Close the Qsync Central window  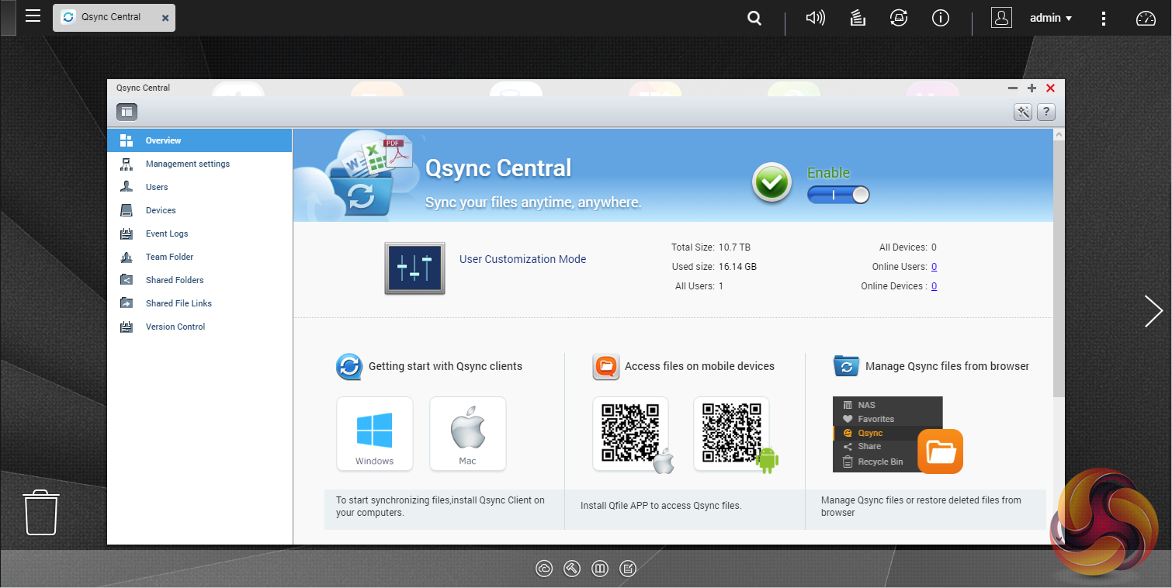(1051, 88)
